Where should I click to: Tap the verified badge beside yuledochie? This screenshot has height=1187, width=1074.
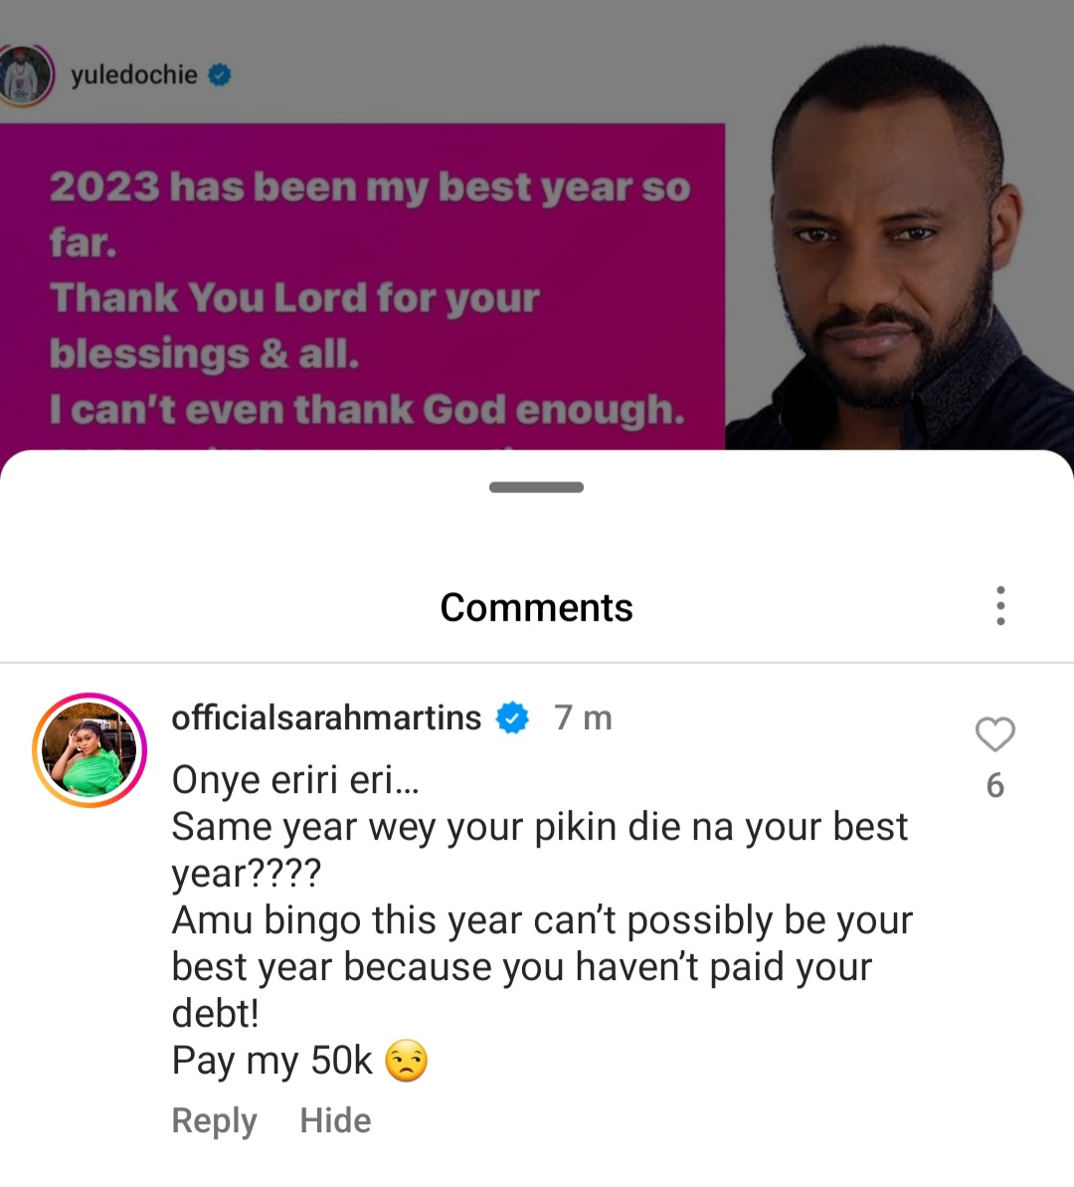click(220, 75)
